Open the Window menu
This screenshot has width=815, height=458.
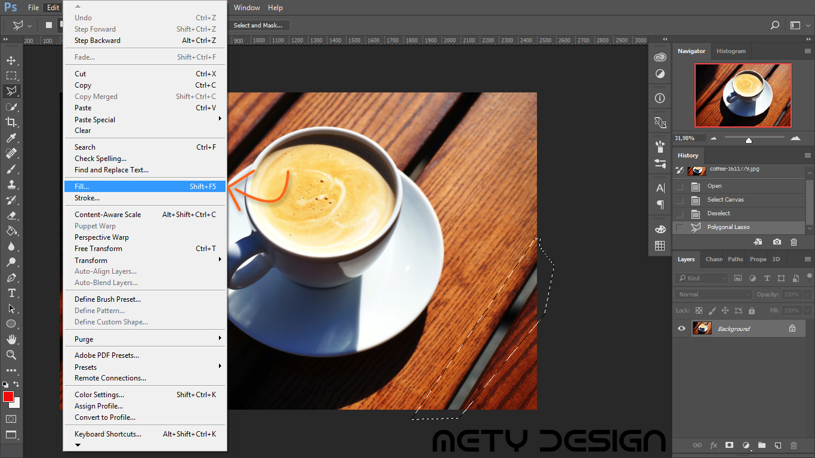246,8
